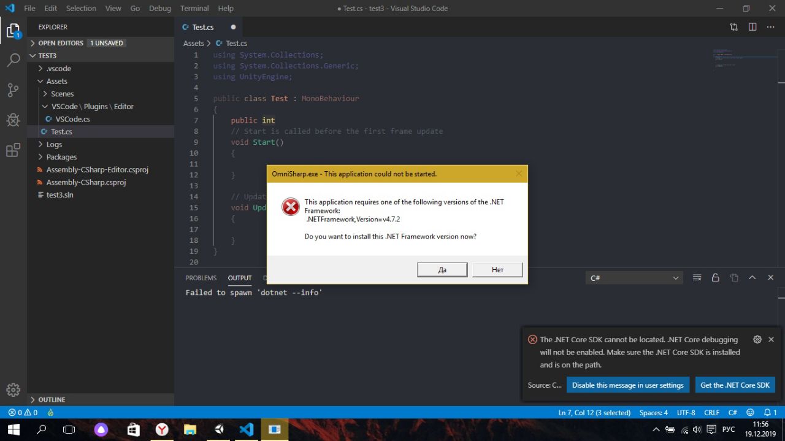
Task: Open the Debug view in activity bar
Action: [x=13, y=120]
